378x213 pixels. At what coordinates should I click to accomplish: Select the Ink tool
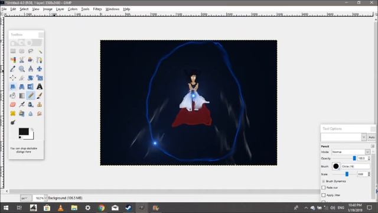coord(31,104)
